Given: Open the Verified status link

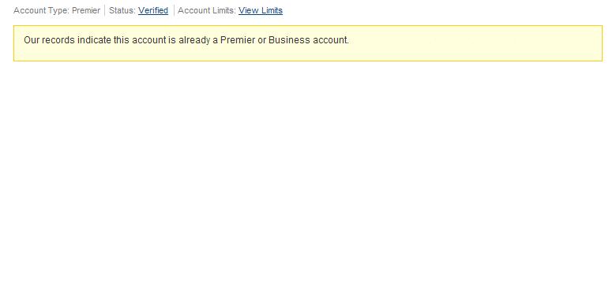Looking at the screenshot, I should click(153, 10).
